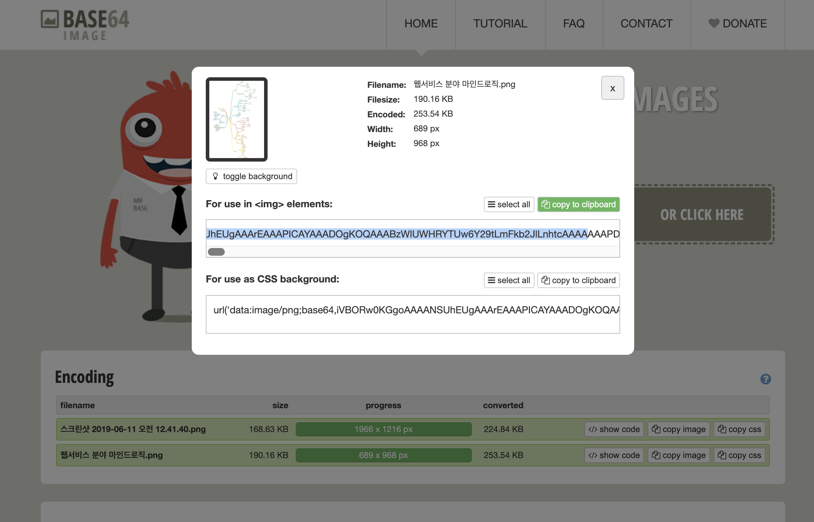Copy CSS for the 스크린샷 2019-06-11 row
The image size is (814, 522).
click(x=739, y=429)
